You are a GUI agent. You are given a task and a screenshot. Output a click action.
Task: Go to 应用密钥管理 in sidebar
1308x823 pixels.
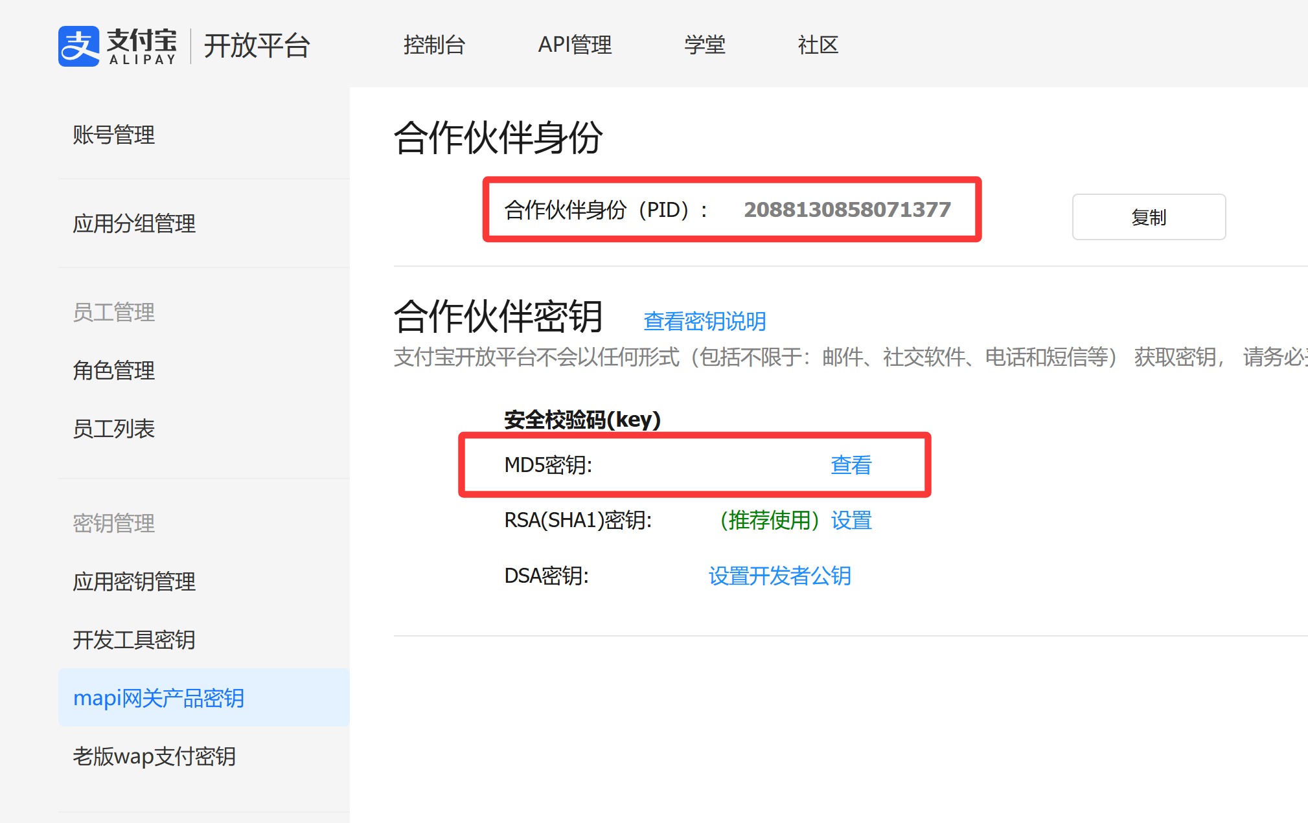tap(134, 581)
